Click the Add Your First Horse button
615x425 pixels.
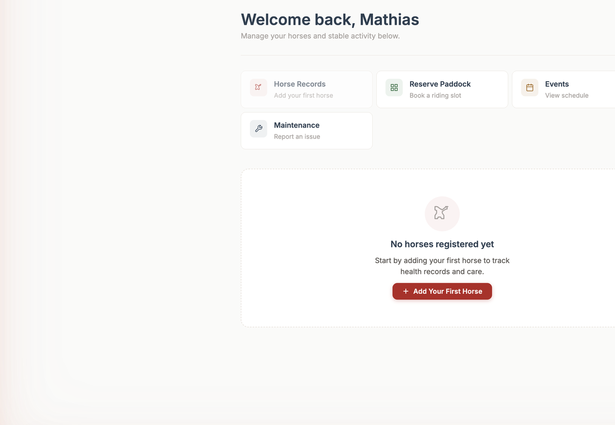[x=442, y=291]
